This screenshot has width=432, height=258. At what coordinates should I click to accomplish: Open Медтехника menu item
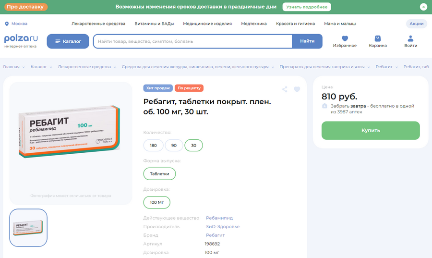(254, 24)
